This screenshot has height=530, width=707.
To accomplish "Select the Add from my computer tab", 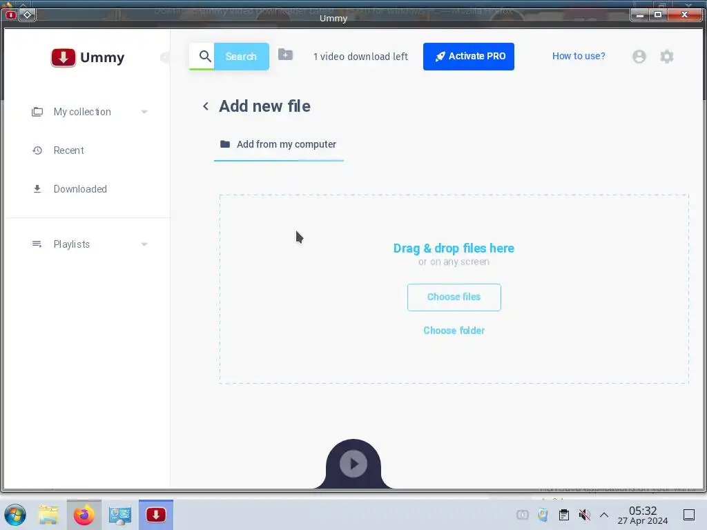I will click(278, 144).
